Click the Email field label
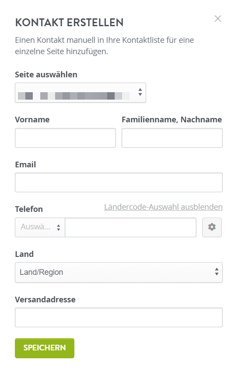This screenshot has width=238, height=374. click(25, 165)
